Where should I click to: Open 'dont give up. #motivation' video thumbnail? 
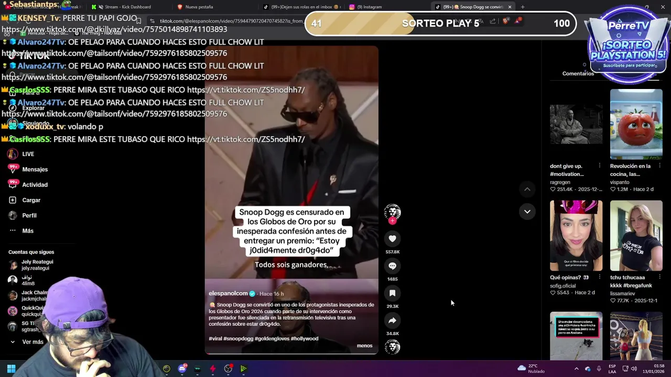[576, 124]
